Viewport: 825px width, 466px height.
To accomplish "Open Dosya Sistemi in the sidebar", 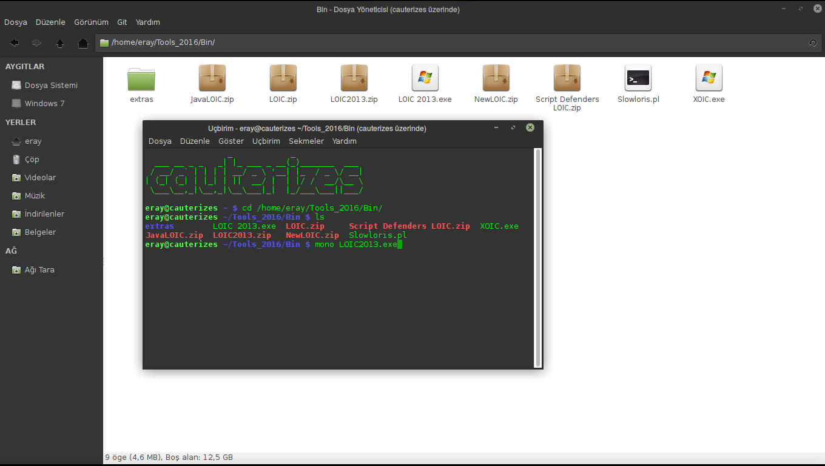I will coord(52,86).
